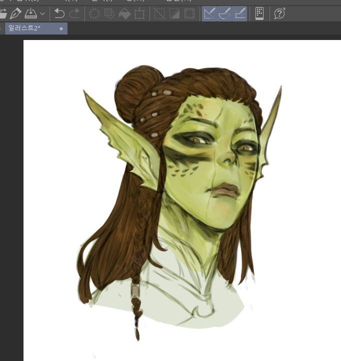Open Clip Studio Paint support help icon

pyautogui.click(x=279, y=13)
